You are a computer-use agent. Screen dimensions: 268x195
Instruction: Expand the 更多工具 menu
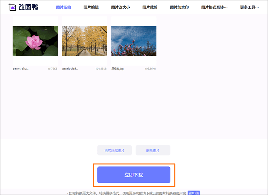click(x=249, y=7)
